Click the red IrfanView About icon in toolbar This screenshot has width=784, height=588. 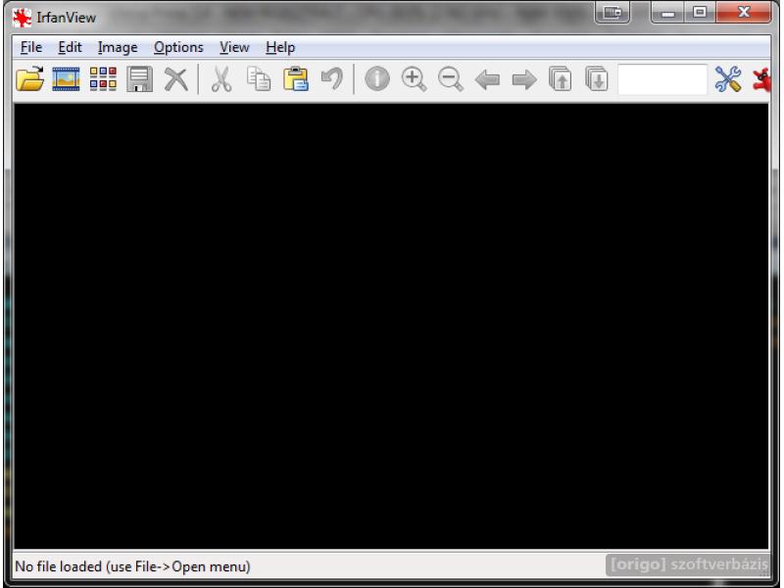(761, 80)
